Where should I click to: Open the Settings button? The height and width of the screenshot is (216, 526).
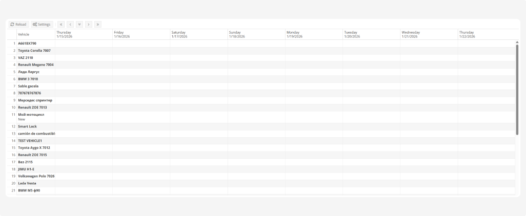(x=41, y=24)
